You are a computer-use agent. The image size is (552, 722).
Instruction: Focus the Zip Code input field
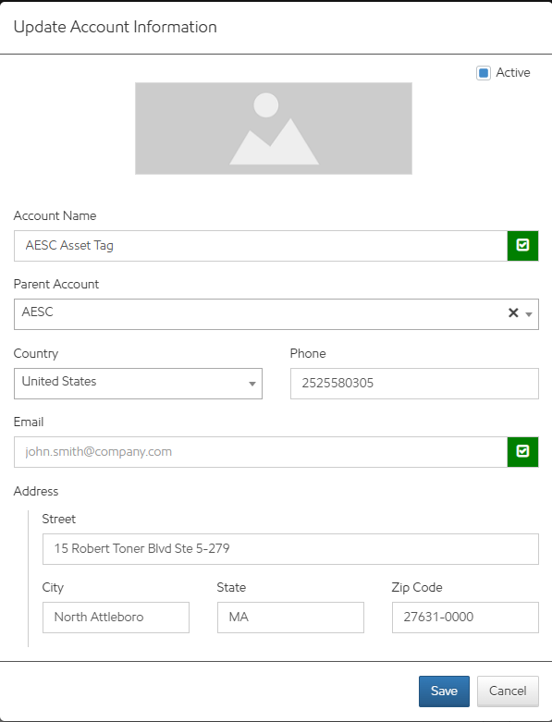tap(465, 617)
